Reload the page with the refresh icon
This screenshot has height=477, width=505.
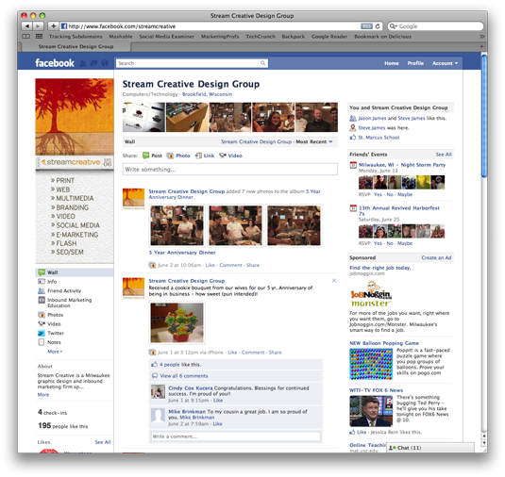(x=378, y=26)
